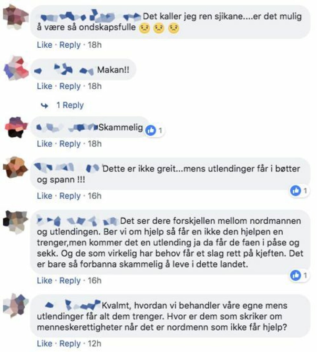Reply to the "Makan!!" comment
The width and height of the screenshot is (317, 352).
(x=70, y=86)
